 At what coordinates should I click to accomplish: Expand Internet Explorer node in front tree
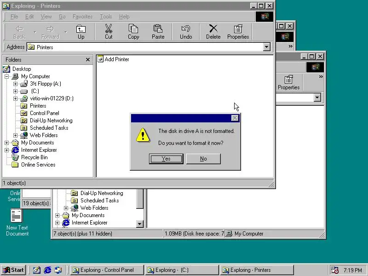(6, 150)
